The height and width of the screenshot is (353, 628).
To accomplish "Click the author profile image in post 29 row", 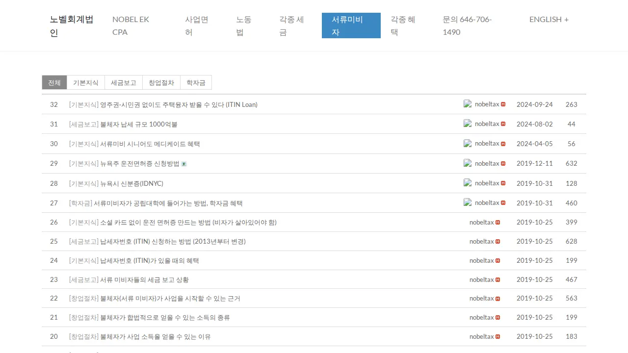I will pyautogui.click(x=468, y=163).
